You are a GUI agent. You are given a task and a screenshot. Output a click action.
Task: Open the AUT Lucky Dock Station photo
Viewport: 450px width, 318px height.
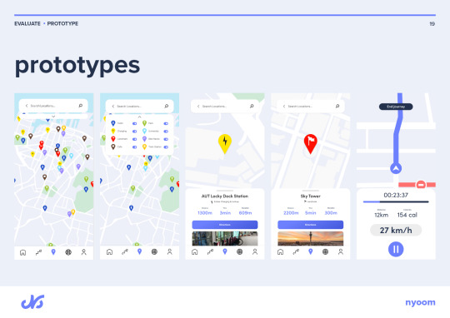pos(225,239)
